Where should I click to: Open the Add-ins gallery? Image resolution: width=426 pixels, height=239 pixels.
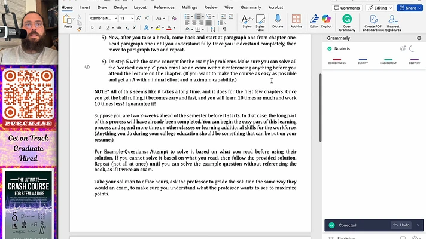coord(296,21)
